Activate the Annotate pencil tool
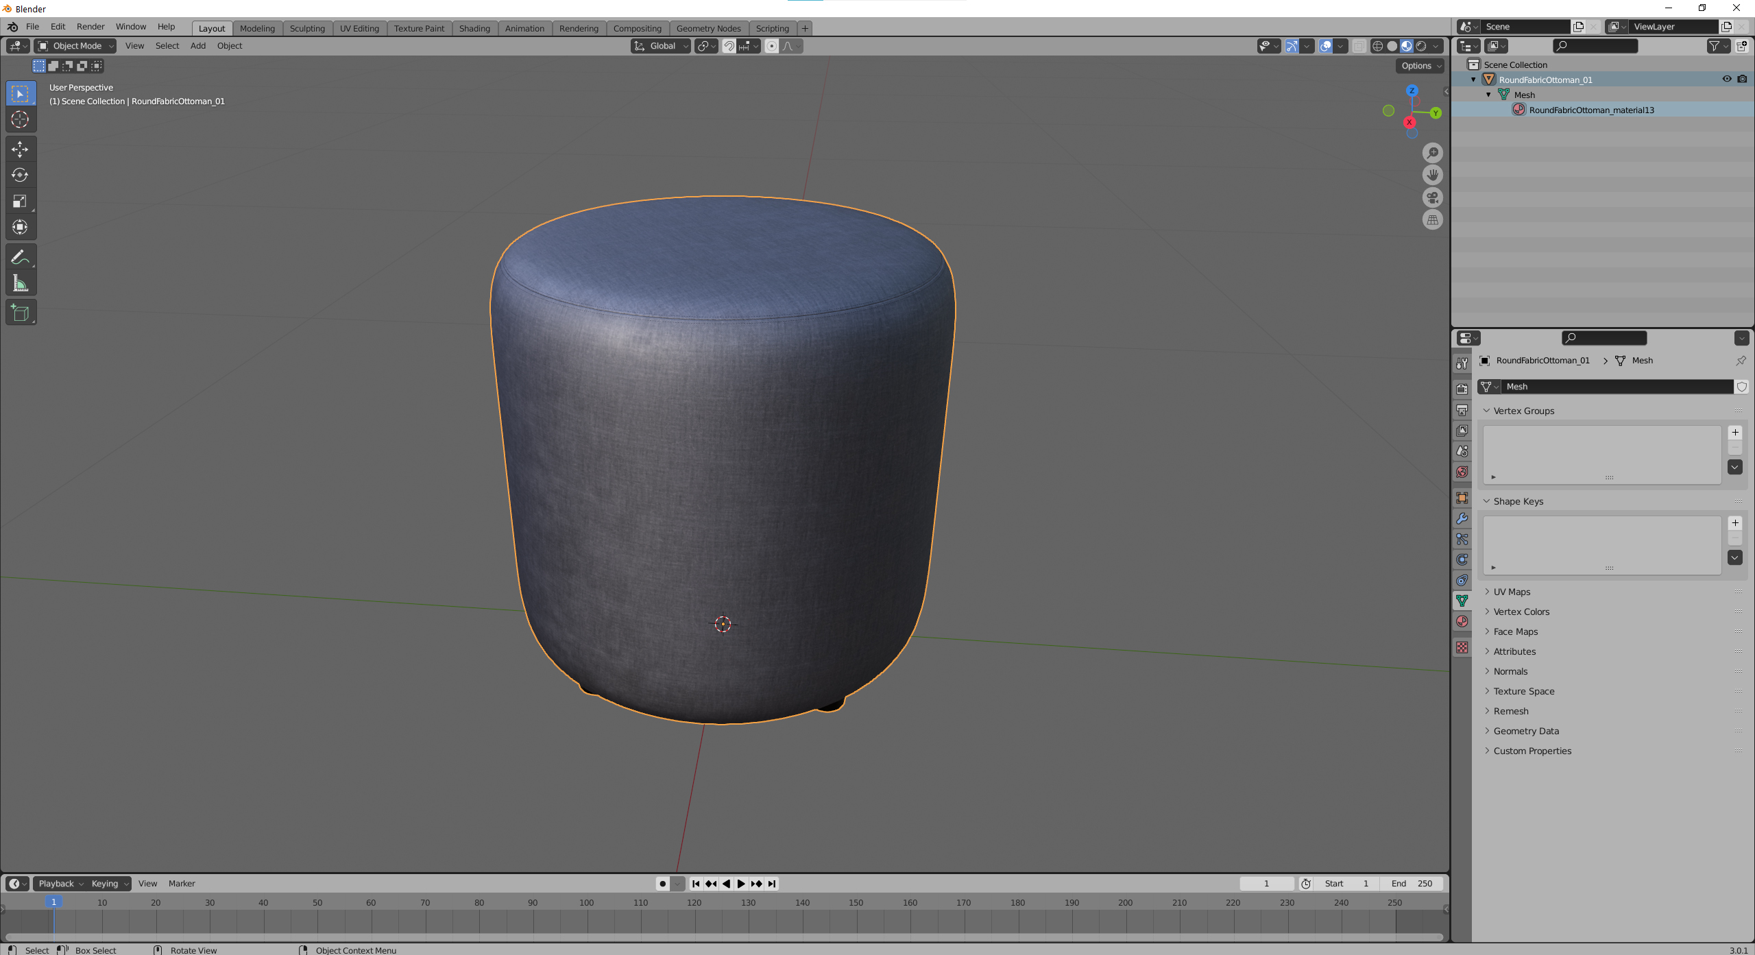1755x955 pixels. pyautogui.click(x=20, y=257)
